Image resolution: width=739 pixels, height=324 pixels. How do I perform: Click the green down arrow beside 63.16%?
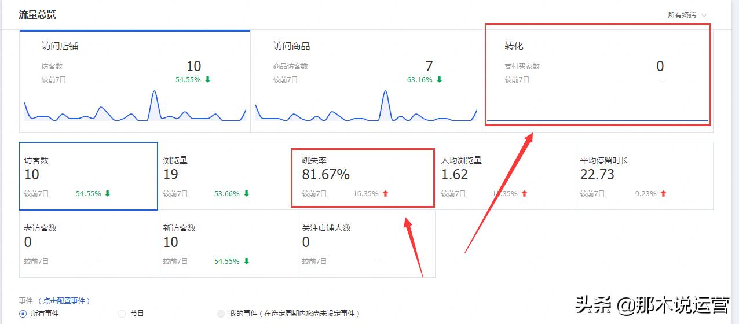point(440,80)
